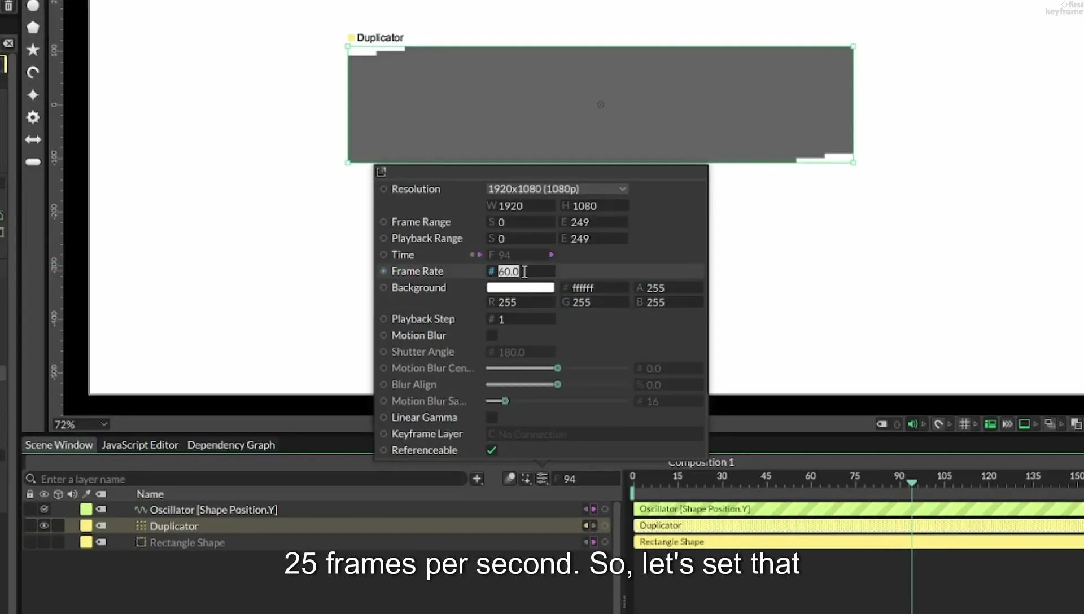Toggle the magnet snapping icon
Viewport: 1084px width, 614px height.
[x=938, y=424]
